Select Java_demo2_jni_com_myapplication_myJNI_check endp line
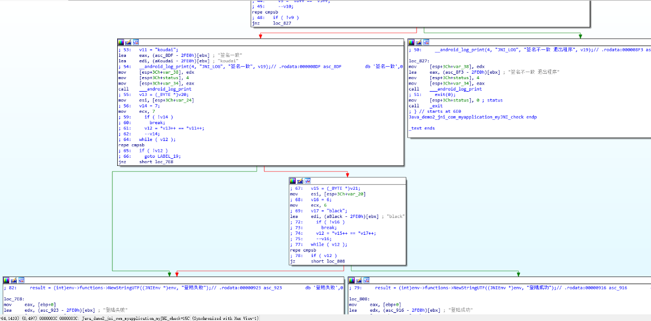651x321 pixels. click(473, 117)
